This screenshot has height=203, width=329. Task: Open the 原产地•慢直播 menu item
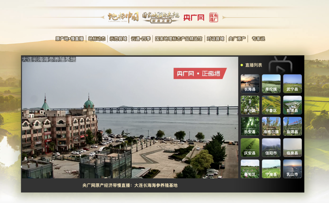pos(69,39)
